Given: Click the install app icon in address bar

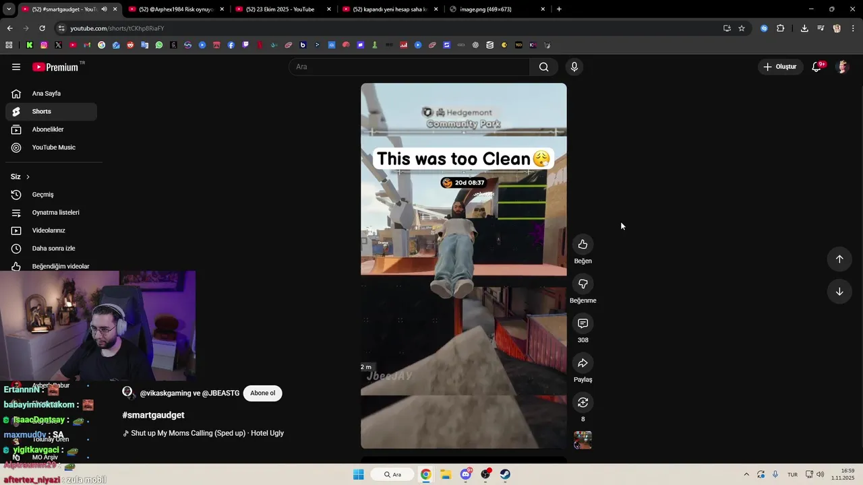Looking at the screenshot, I should 727,28.
